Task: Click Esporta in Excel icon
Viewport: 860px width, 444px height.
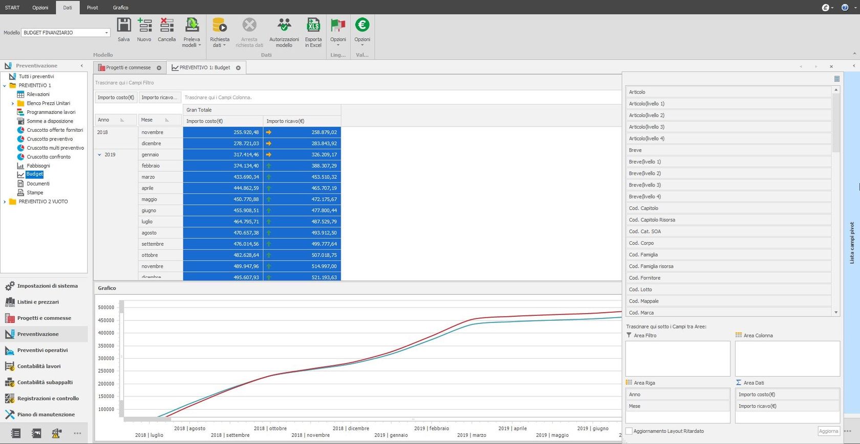Action: (x=313, y=26)
